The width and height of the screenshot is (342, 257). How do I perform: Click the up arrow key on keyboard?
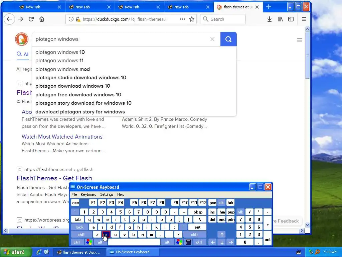(x=222, y=235)
